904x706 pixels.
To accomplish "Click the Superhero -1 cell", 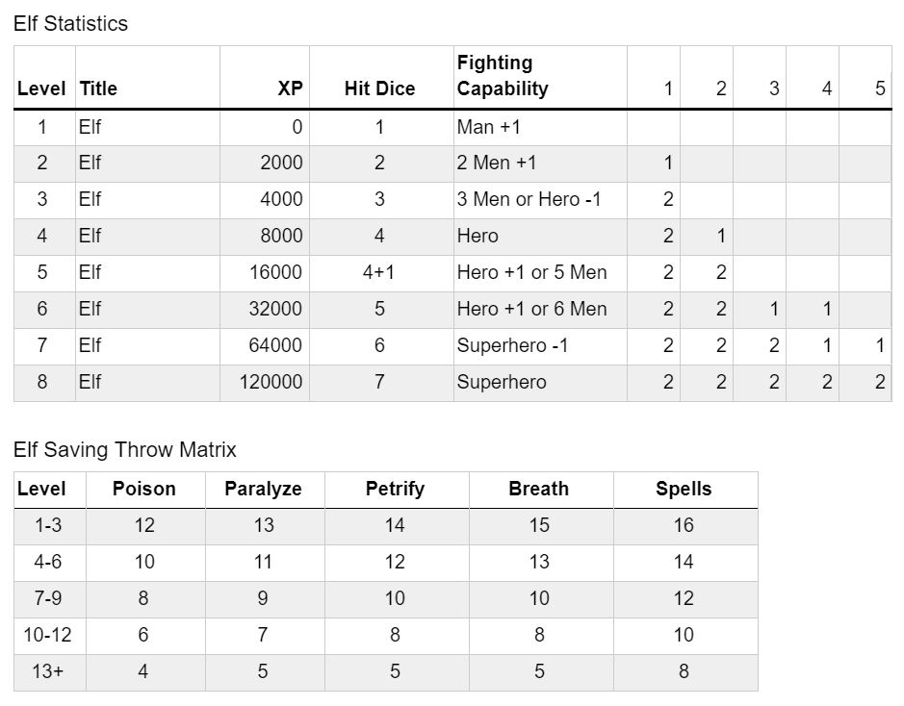I will pyautogui.click(x=512, y=345).
